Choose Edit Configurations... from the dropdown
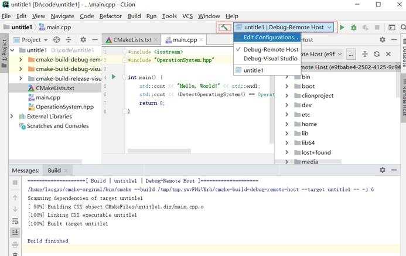Viewport: 406px width, 256px height. click(x=267, y=37)
